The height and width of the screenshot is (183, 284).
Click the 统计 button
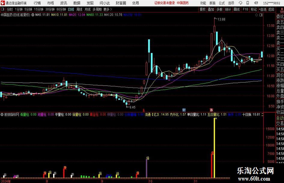228,9
